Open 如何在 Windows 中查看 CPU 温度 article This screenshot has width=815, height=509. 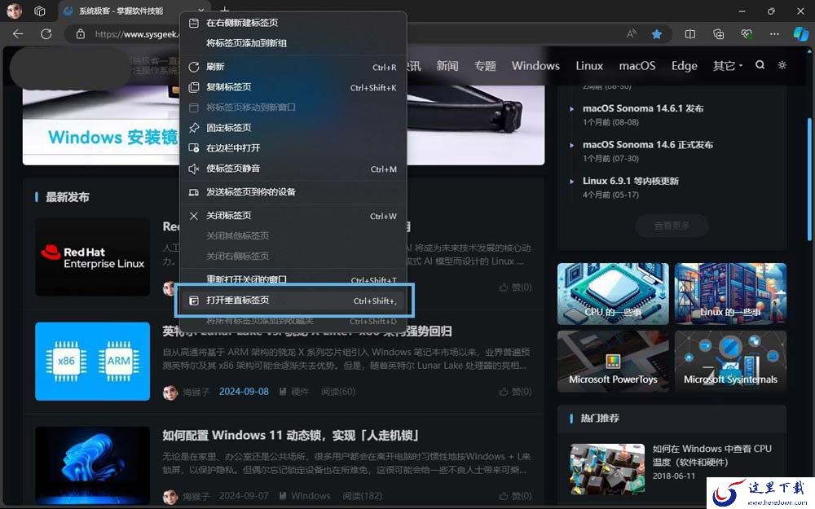coord(712,455)
